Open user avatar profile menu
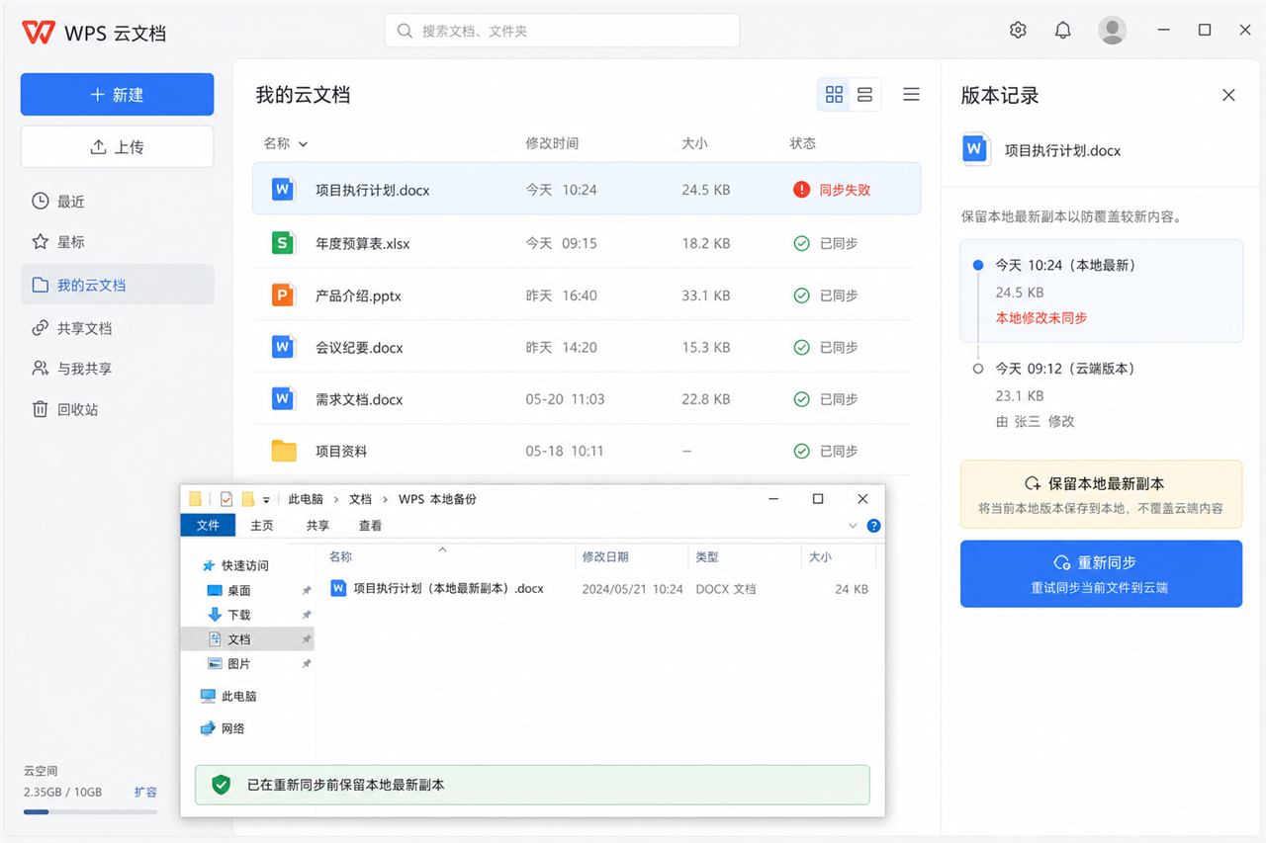The height and width of the screenshot is (843, 1266). coord(1113,30)
